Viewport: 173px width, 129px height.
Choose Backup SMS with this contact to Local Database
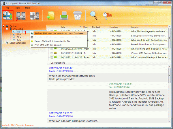pyautogui.click(x=59, y=34)
